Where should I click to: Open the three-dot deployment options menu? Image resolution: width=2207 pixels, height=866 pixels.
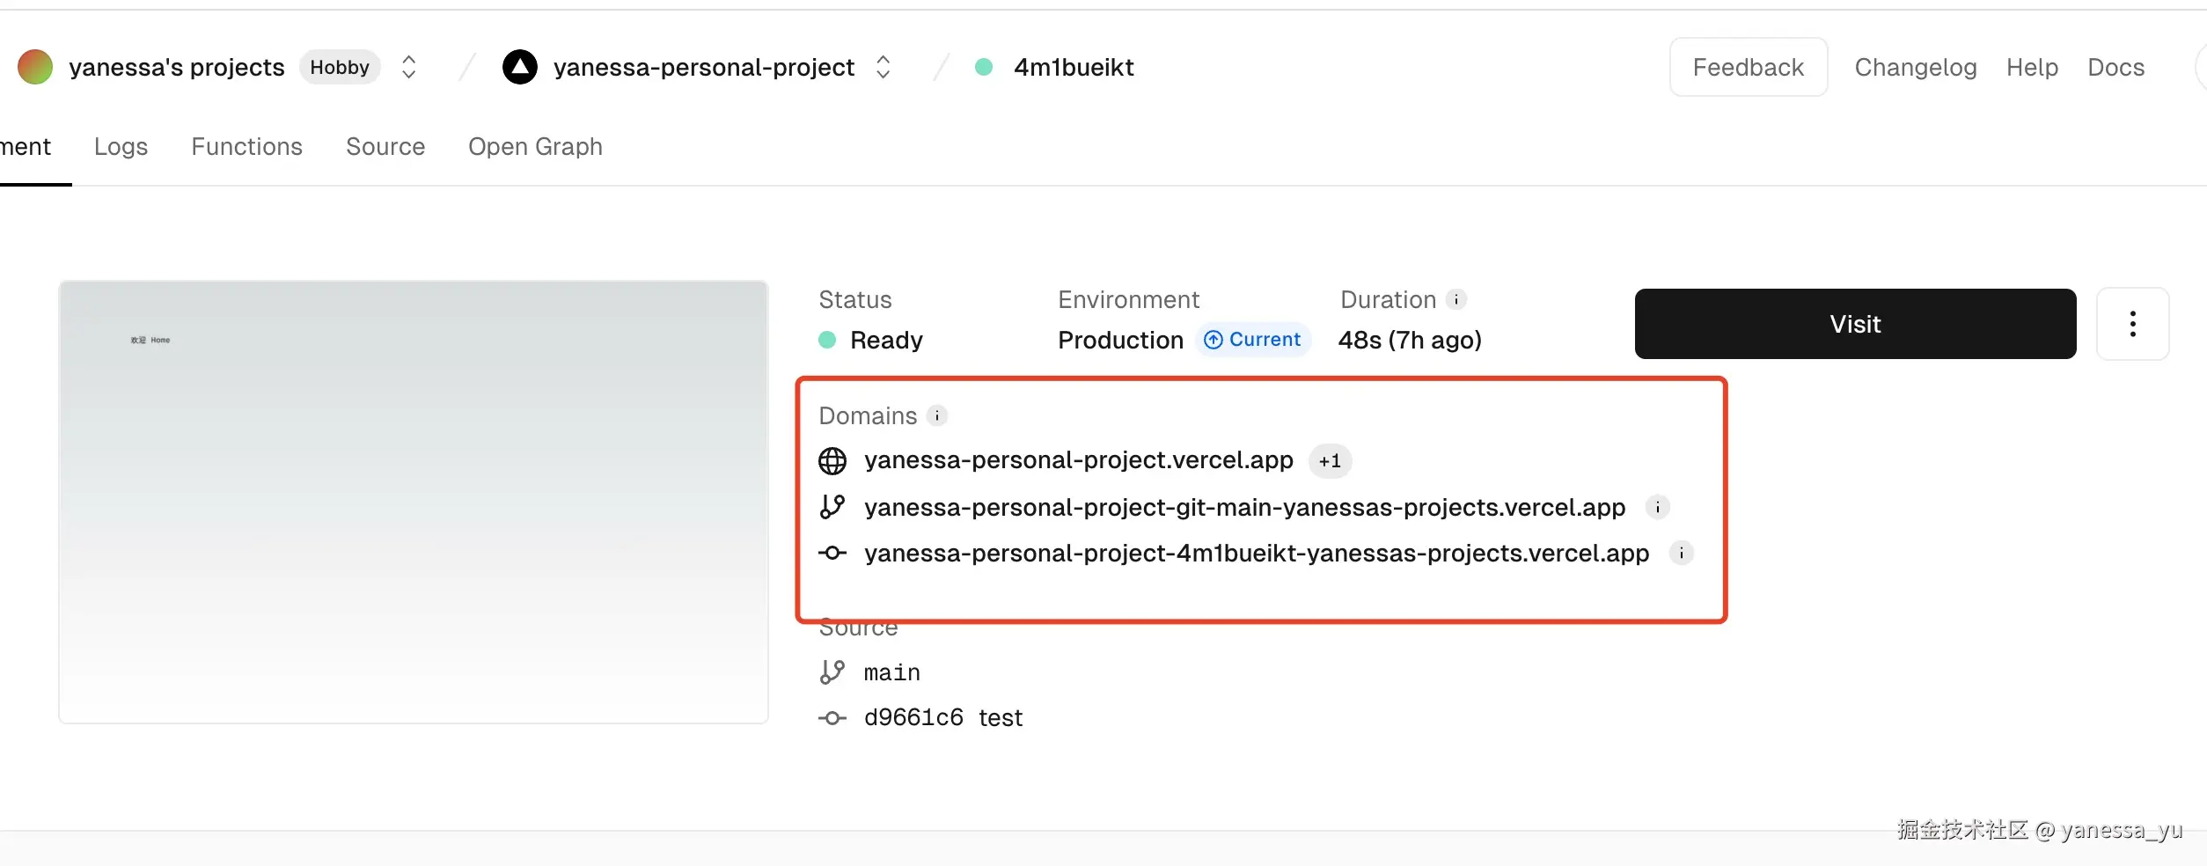click(2132, 324)
